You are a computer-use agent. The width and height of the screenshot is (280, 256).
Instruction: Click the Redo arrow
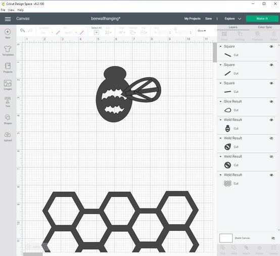point(30,30)
